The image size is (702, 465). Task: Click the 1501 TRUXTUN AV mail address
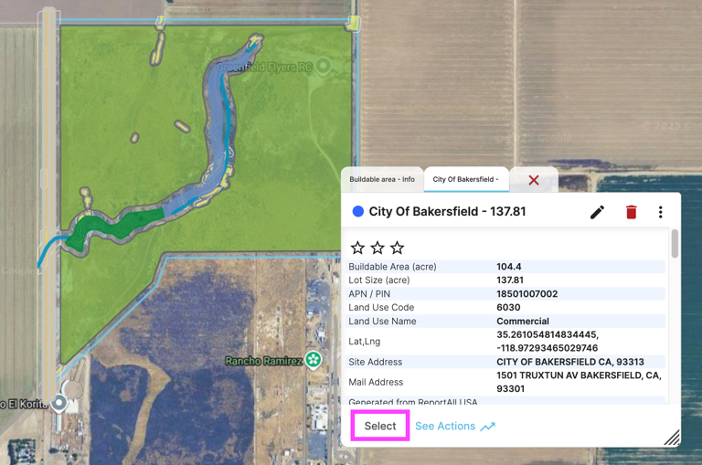pos(579,382)
